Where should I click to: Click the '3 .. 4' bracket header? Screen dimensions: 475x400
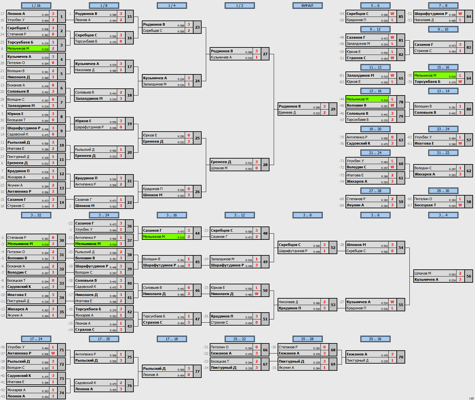pos(443,215)
